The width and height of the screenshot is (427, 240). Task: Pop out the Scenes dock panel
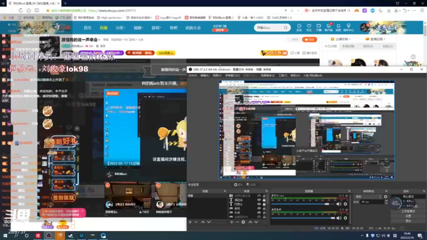click(225, 191)
